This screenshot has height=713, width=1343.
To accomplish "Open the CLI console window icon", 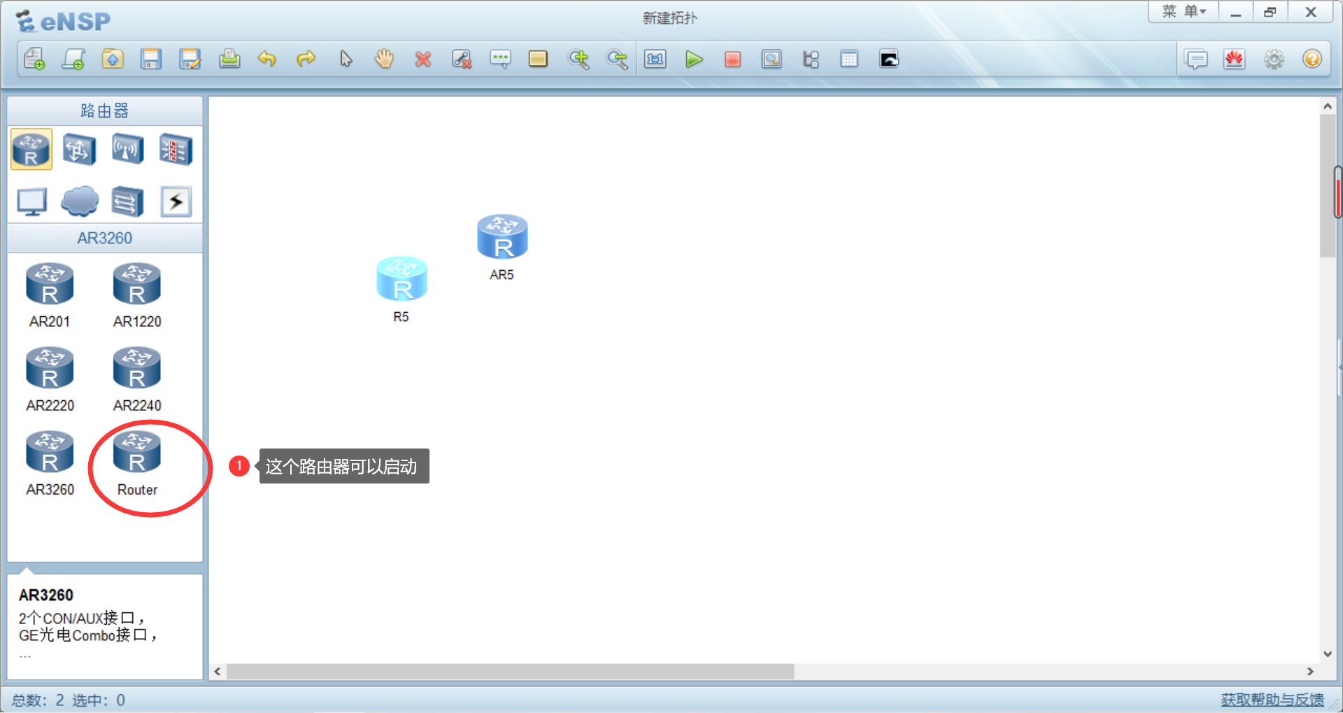I will [x=889, y=59].
